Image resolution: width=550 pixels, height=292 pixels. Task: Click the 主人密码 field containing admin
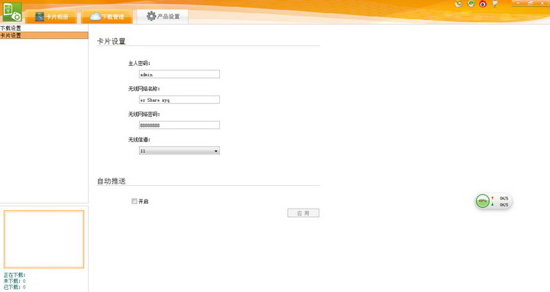click(x=180, y=74)
